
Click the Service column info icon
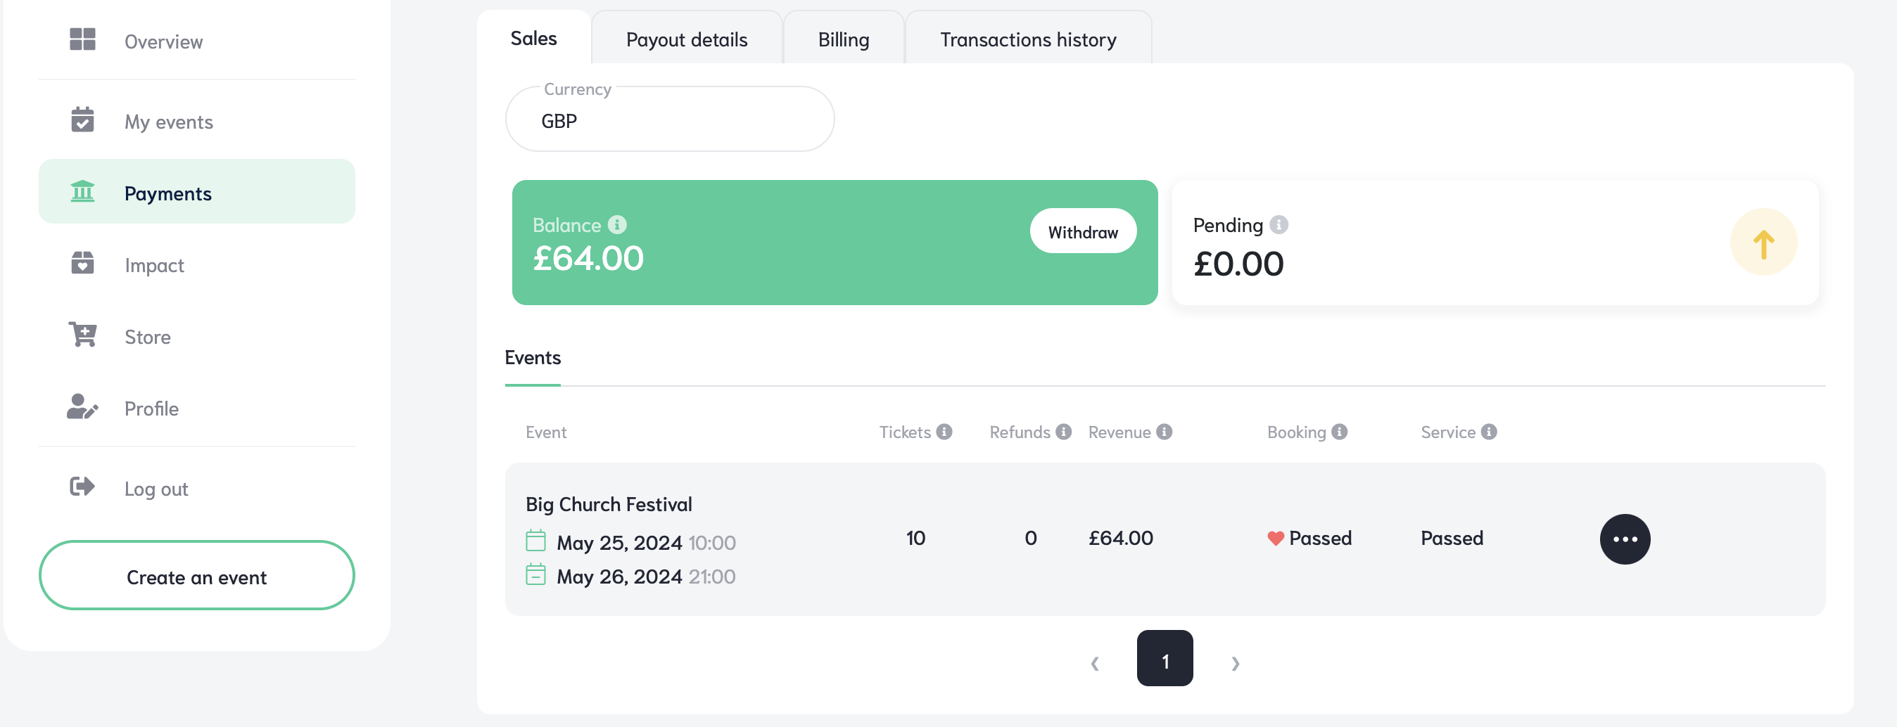[x=1488, y=432]
